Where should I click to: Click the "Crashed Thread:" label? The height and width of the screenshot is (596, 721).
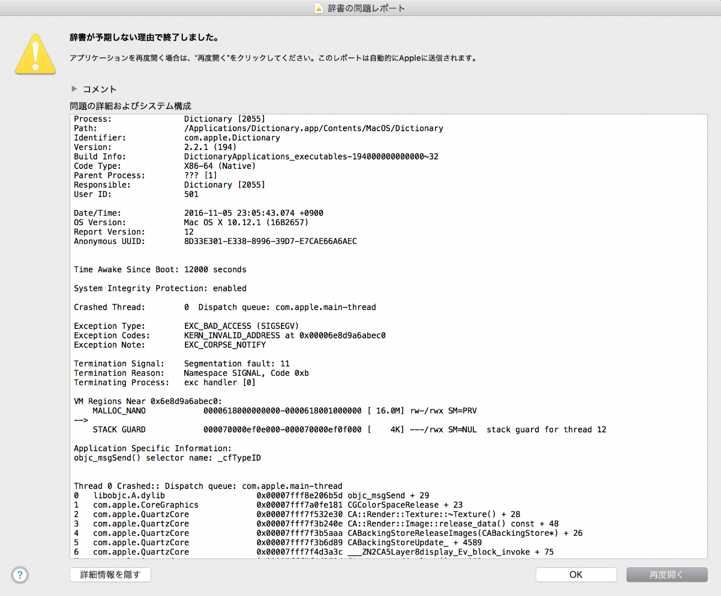coord(109,307)
